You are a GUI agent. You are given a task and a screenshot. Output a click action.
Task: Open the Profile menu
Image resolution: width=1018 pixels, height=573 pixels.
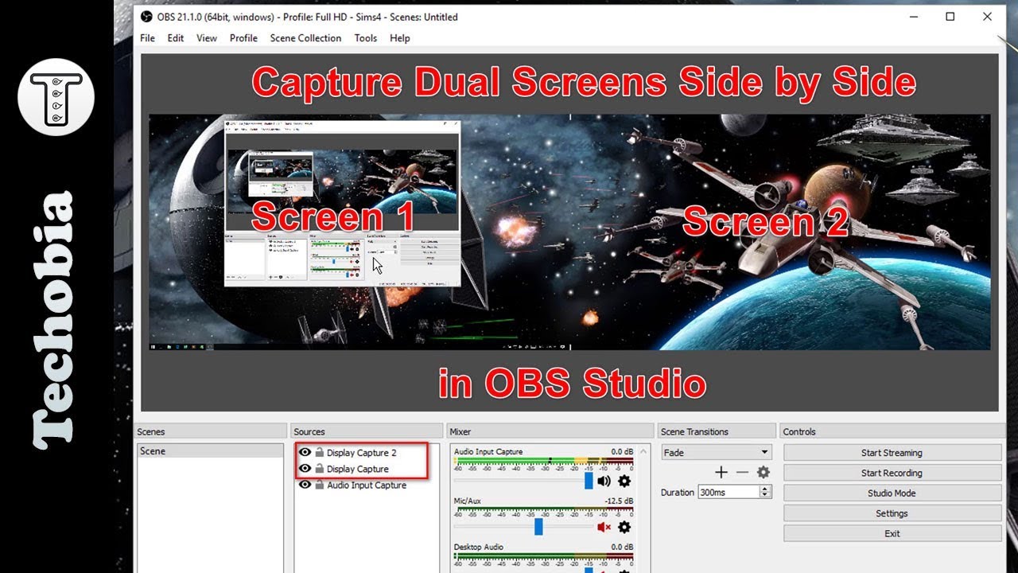pos(243,38)
